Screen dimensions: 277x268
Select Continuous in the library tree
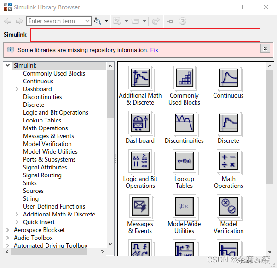tap(38, 82)
